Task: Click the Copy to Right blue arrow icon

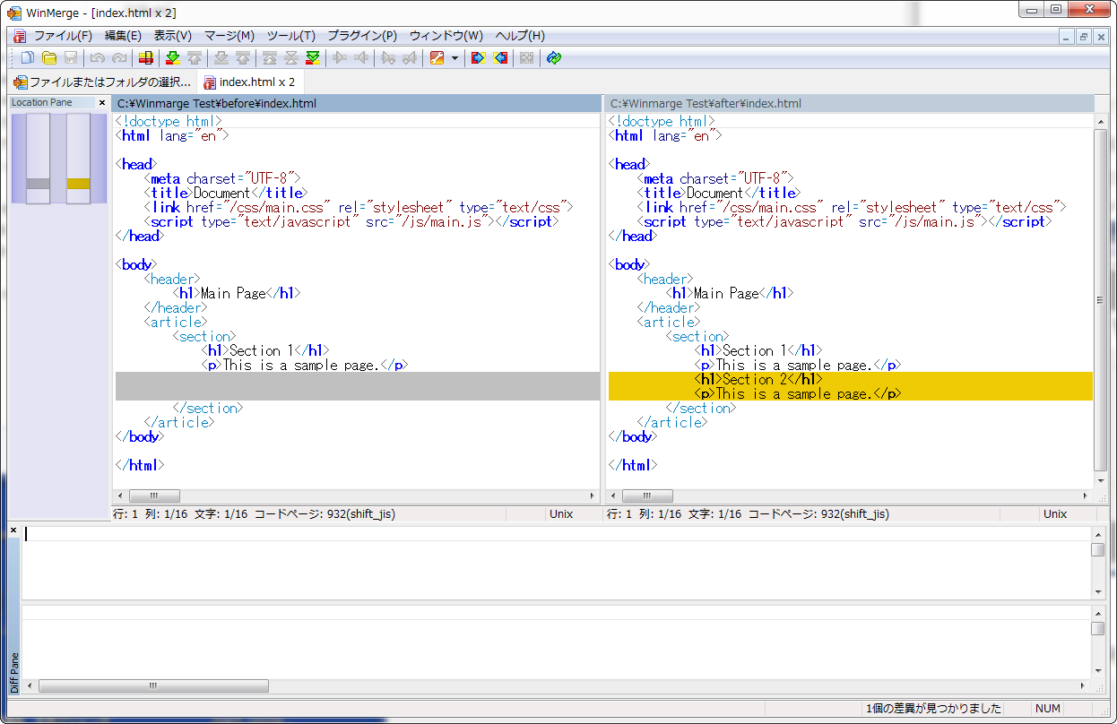Action: (477, 57)
